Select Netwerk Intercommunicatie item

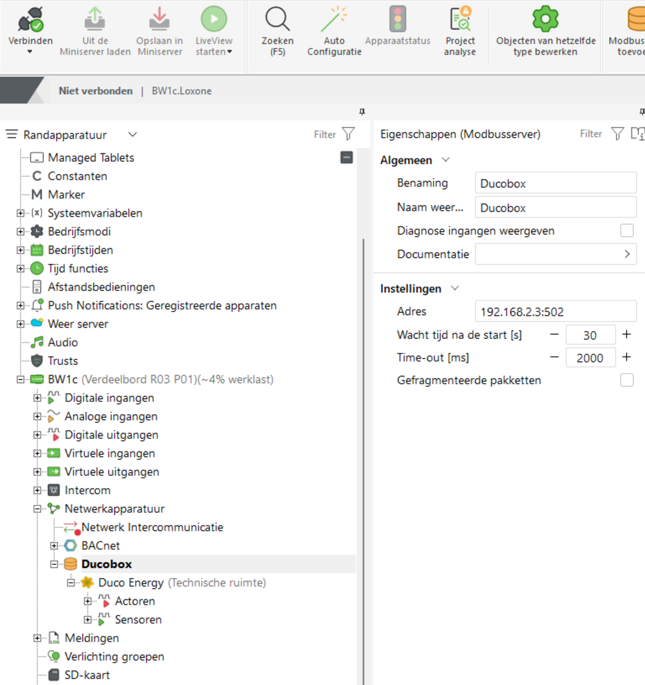152,527
